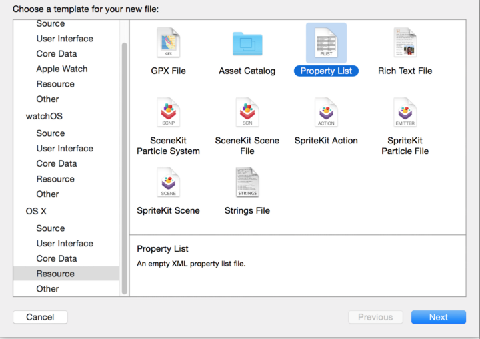
Task: Select Core Data under watchOS
Action: 57,163
